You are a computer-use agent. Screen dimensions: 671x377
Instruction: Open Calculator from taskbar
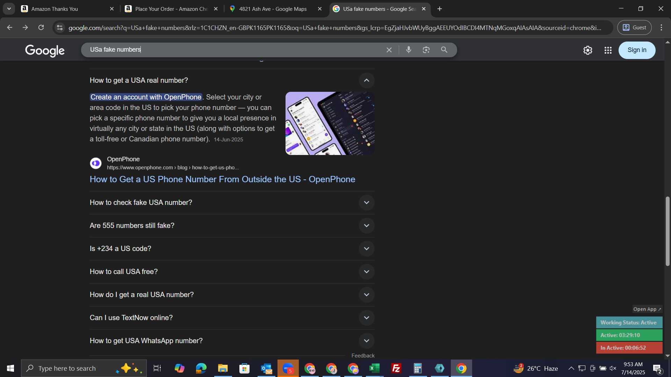point(418,368)
